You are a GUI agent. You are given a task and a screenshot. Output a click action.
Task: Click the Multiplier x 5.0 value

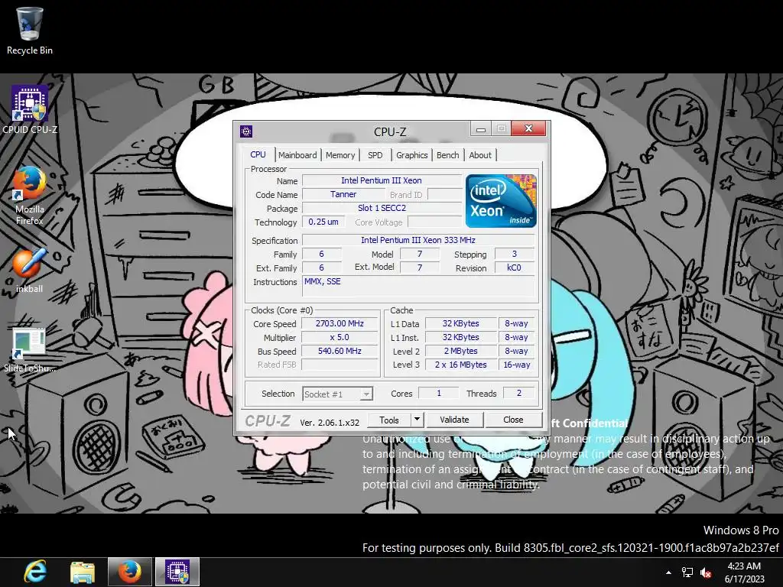[340, 337]
